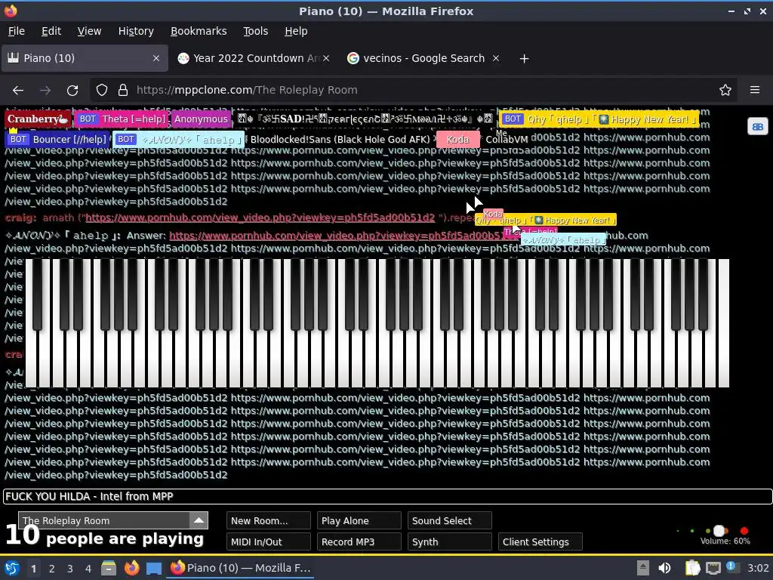The height and width of the screenshot is (580, 773).
Task: Click the Firefox launcher in taskbar
Action: (x=131, y=568)
